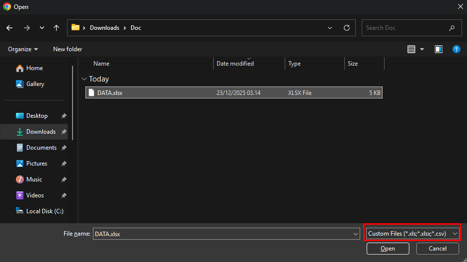
Task: Open Gallery in the sidebar
Action: (x=35, y=84)
